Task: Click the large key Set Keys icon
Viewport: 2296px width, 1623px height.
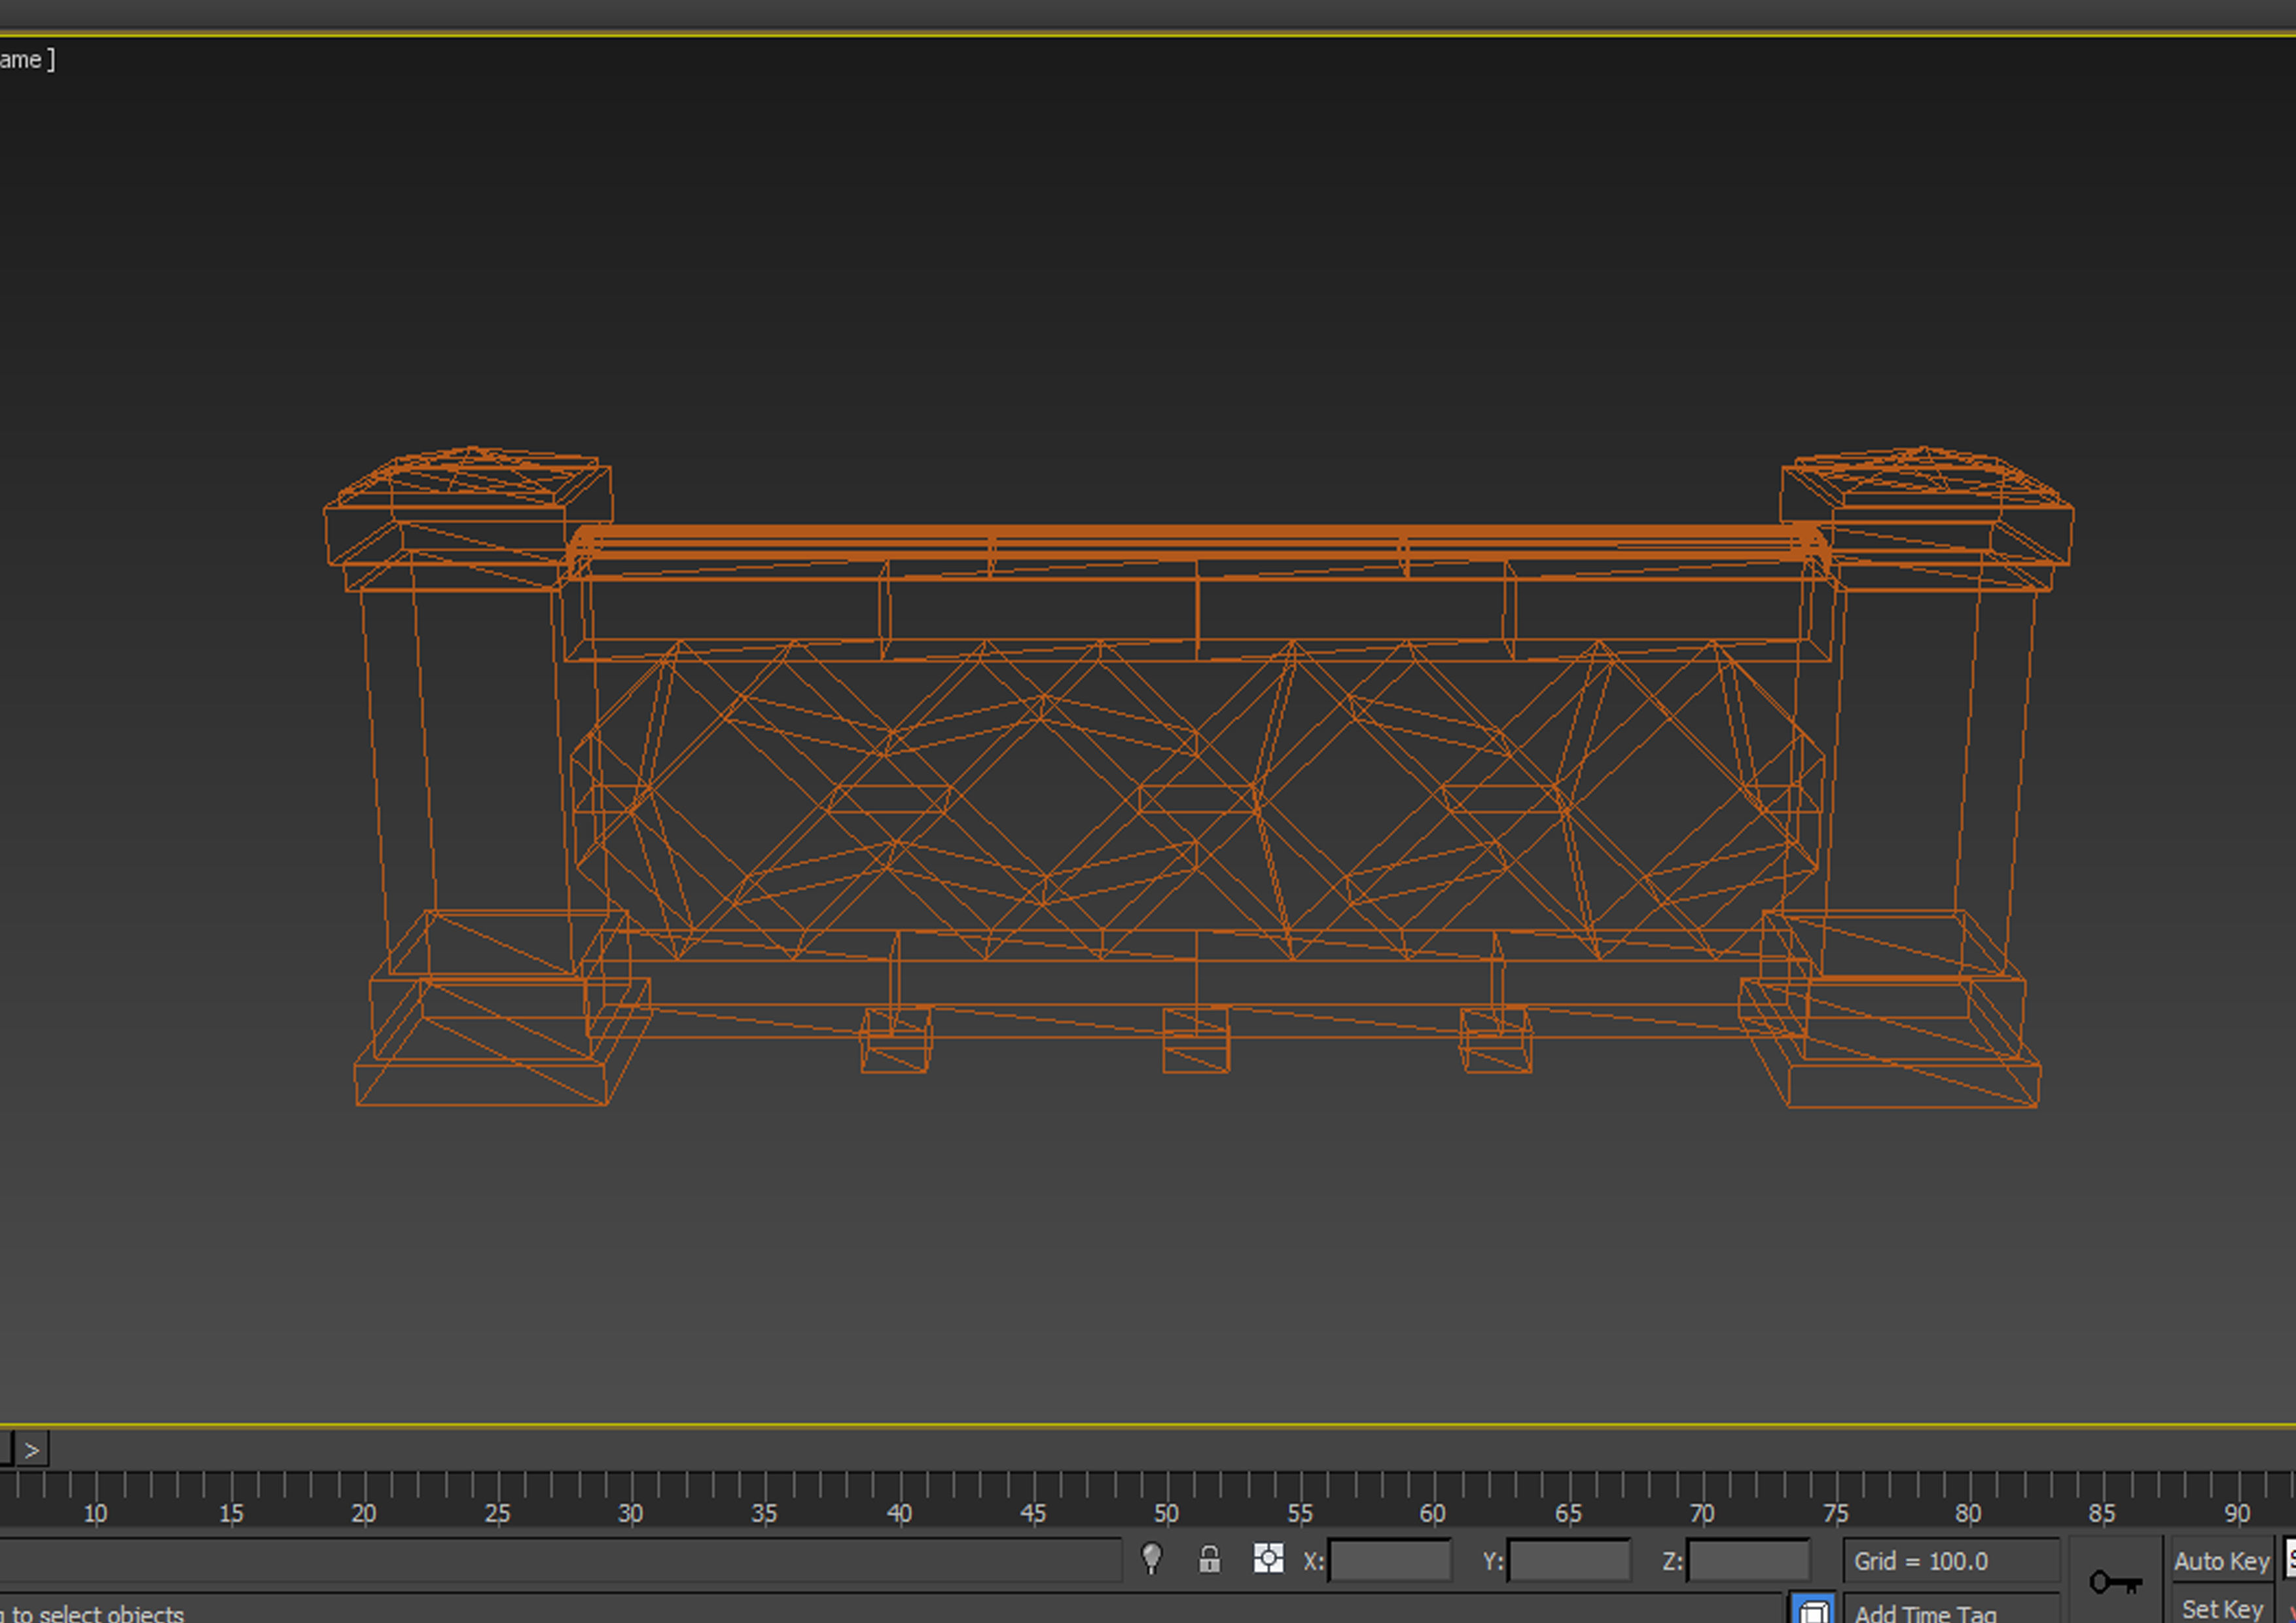Action: click(x=2115, y=1583)
